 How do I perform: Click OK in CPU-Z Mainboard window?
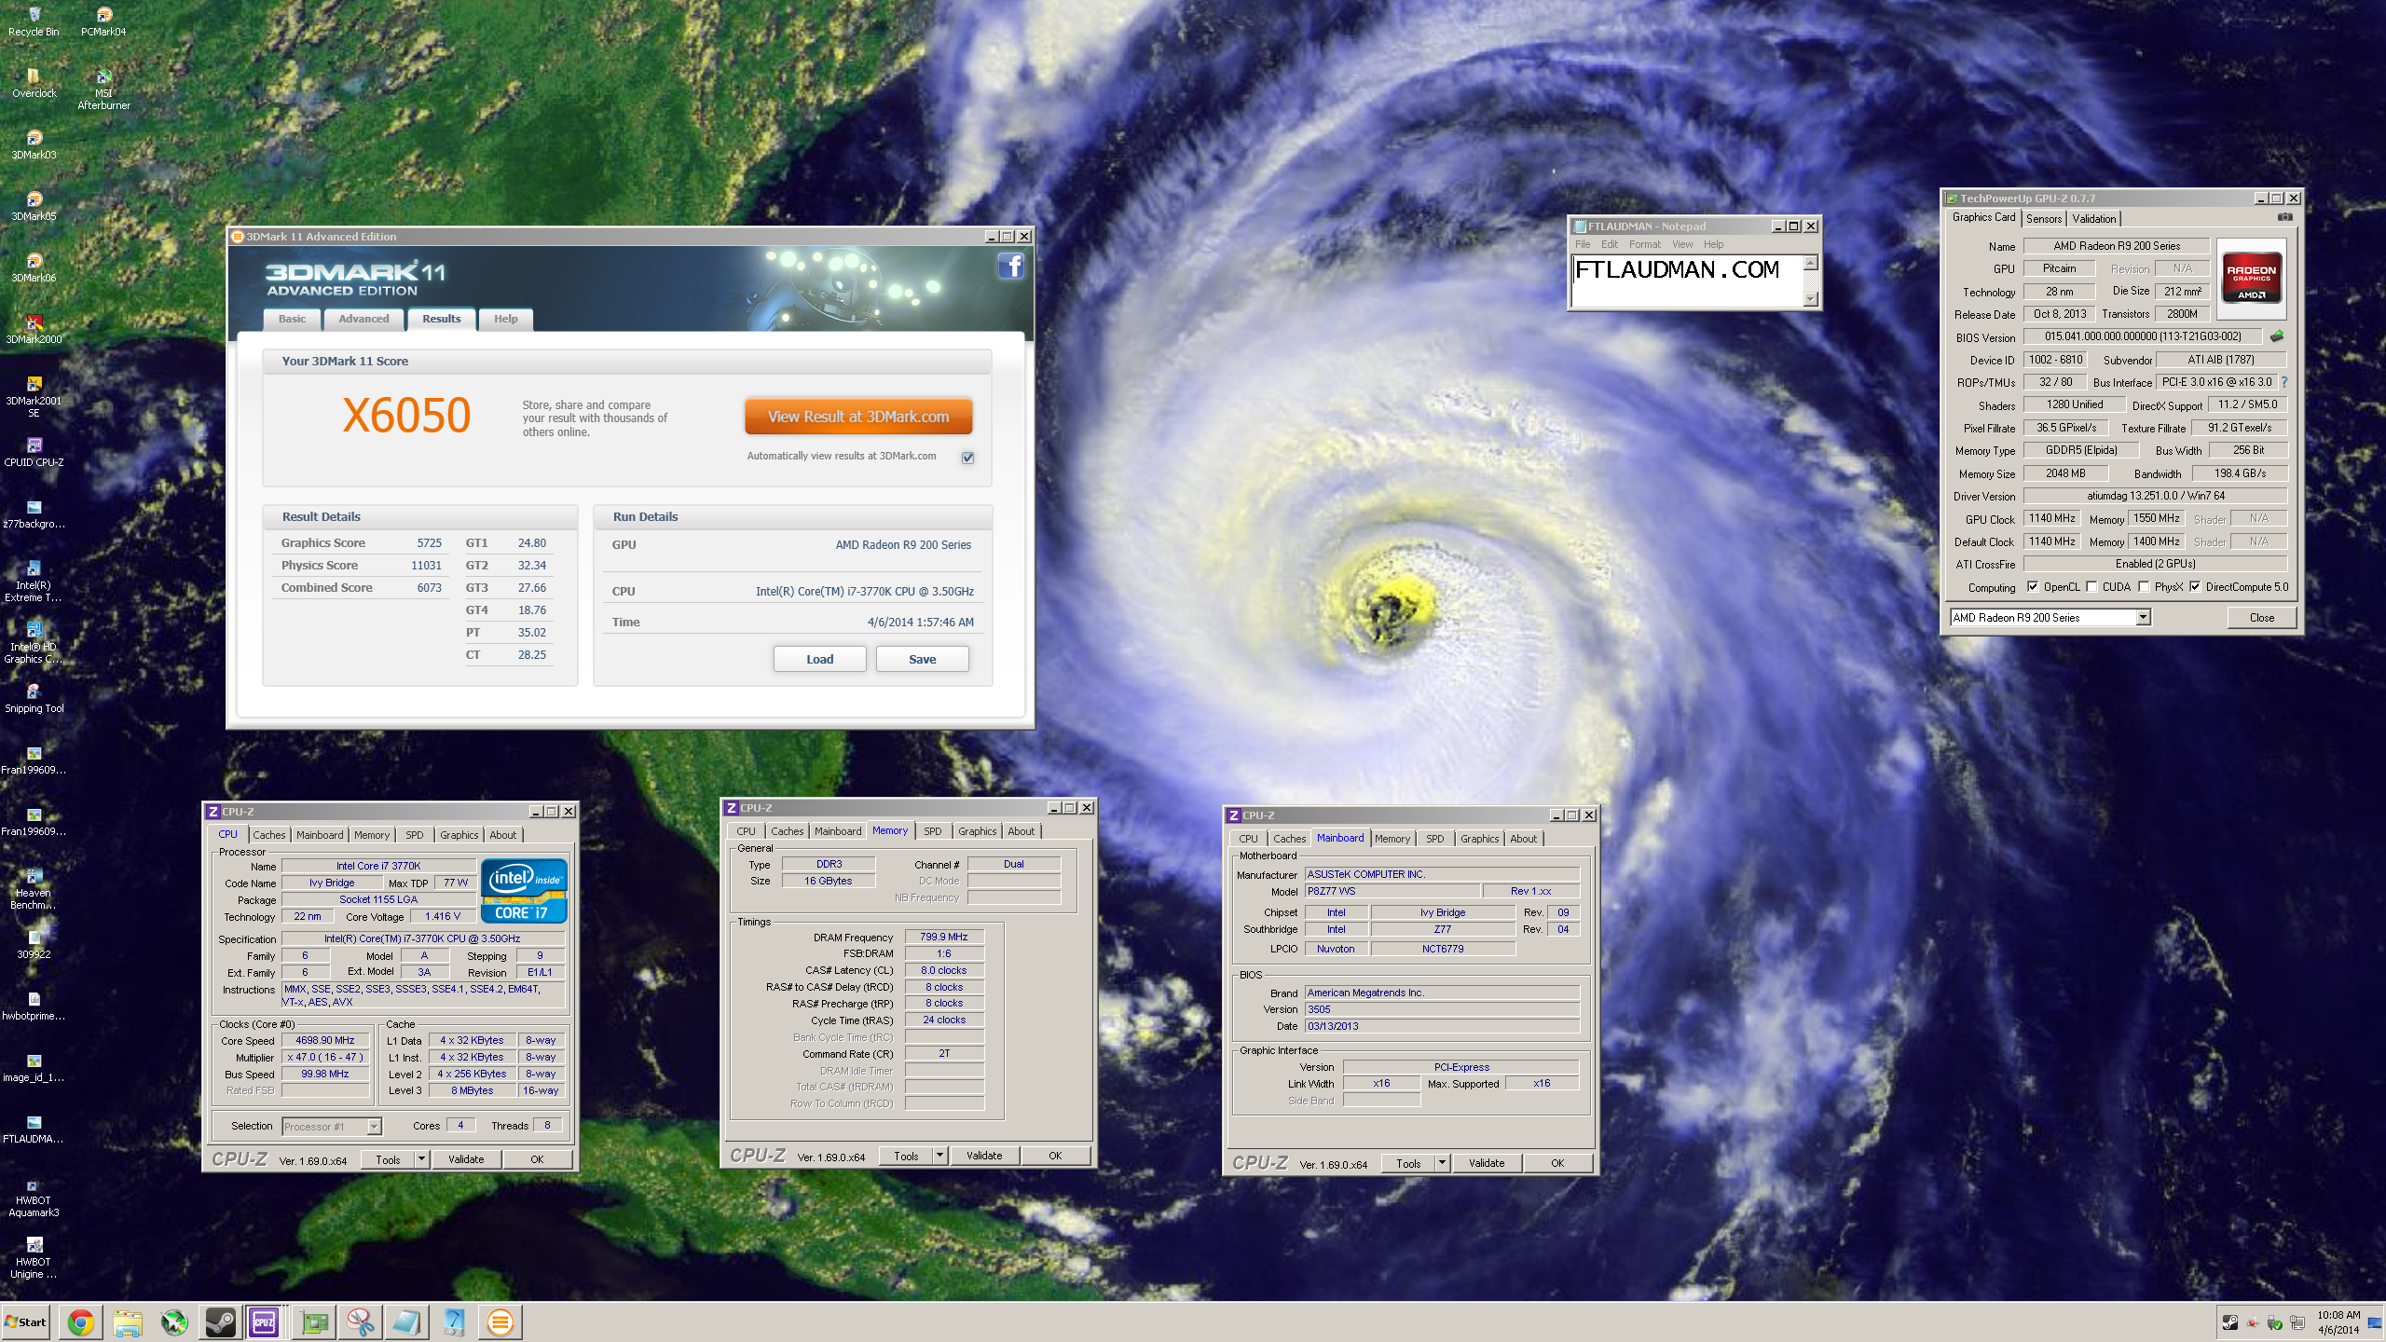[1557, 1163]
